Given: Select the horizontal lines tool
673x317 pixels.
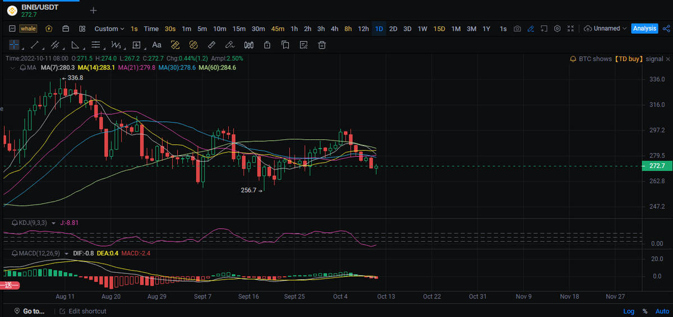Looking at the screenshot, I should tap(96, 45).
